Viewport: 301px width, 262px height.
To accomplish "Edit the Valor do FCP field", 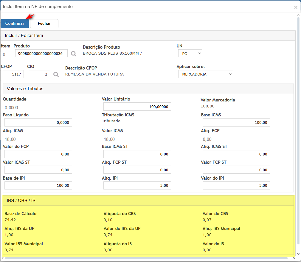I will point(38,154).
